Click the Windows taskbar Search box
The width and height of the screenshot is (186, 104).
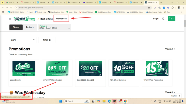pyautogui.click(x=77, y=101)
